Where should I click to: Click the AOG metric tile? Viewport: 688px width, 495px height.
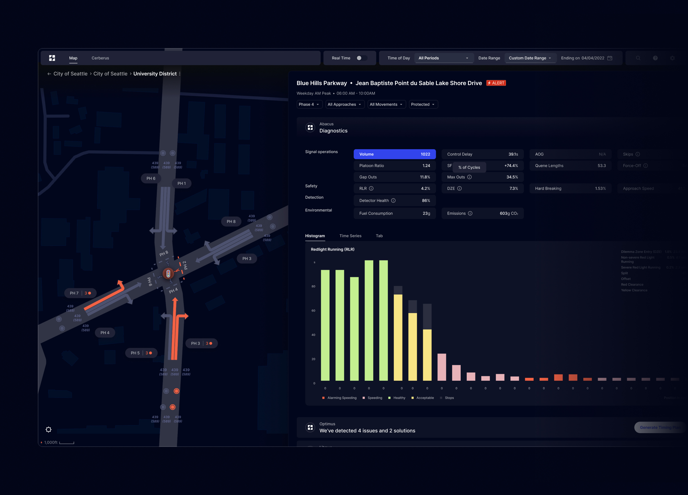pyautogui.click(x=570, y=154)
